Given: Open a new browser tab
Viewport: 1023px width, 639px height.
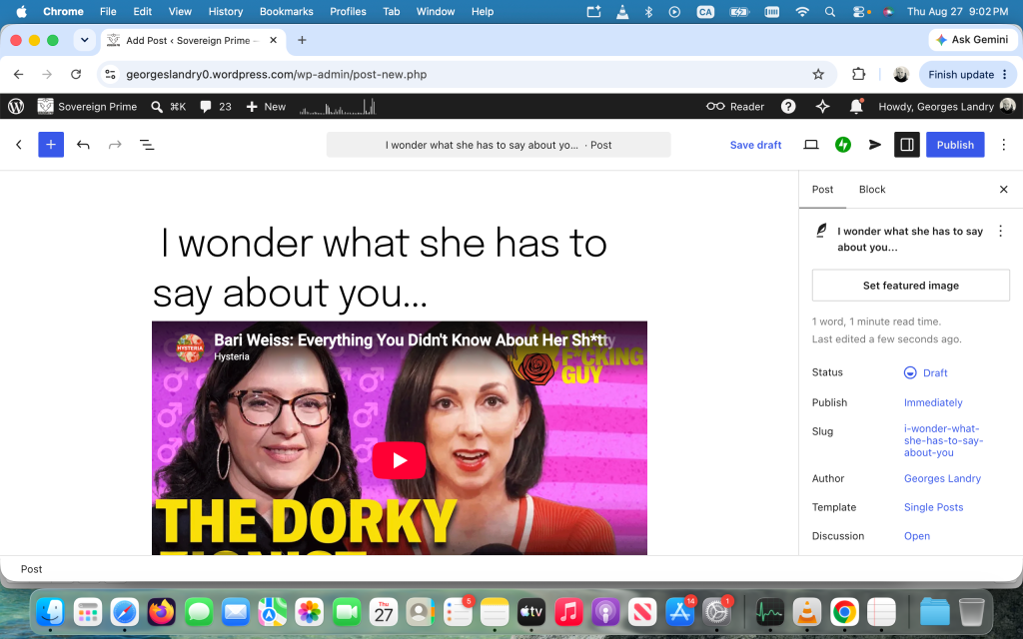Looking at the screenshot, I should pyautogui.click(x=302, y=40).
